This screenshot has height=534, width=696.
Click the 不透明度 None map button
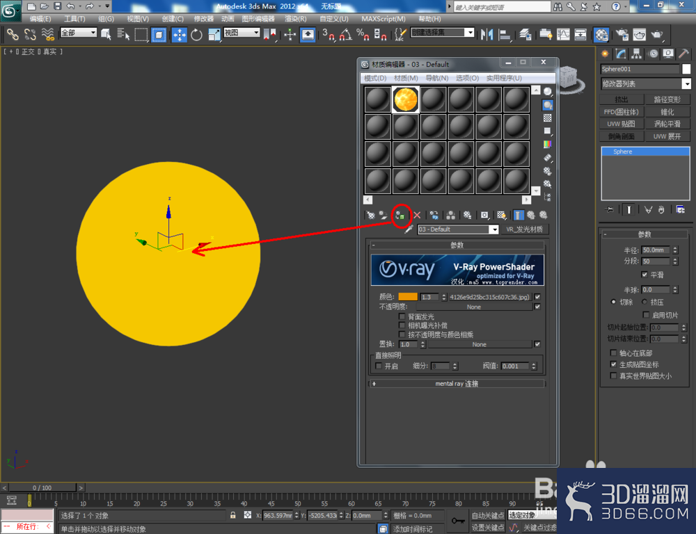tap(473, 307)
